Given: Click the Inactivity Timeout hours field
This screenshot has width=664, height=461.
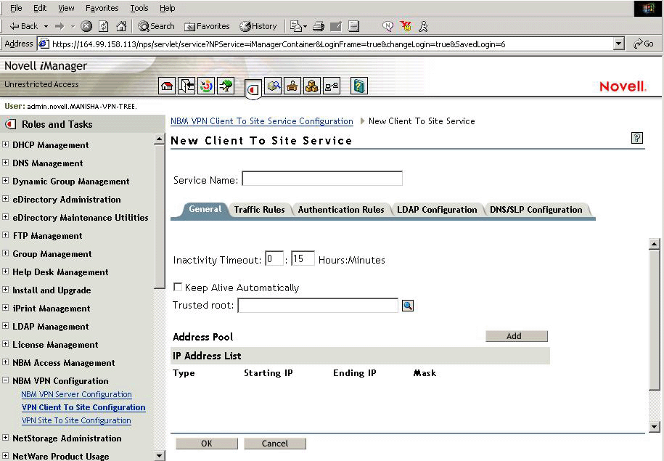Looking at the screenshot, I should pos(274,258).
